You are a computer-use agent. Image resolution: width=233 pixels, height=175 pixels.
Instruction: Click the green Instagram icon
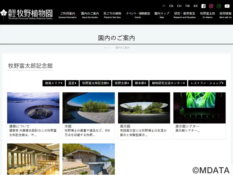click(x=219, y=6)
